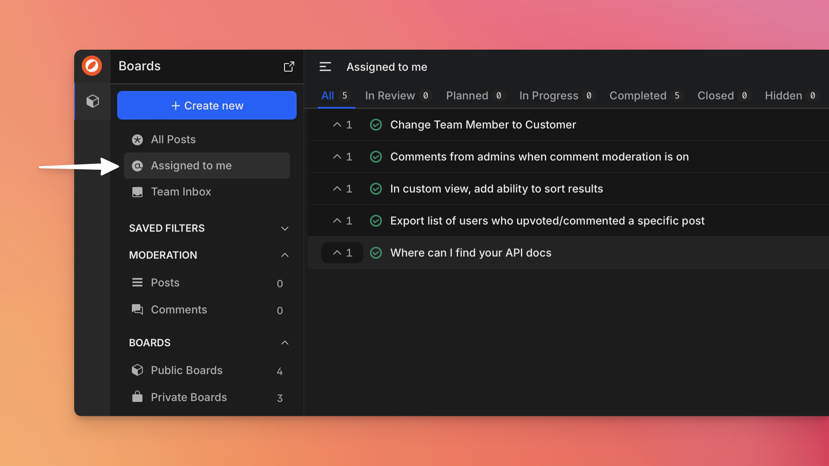Collapse the Moderation section
Screen dimensions: 829x466
284,255
